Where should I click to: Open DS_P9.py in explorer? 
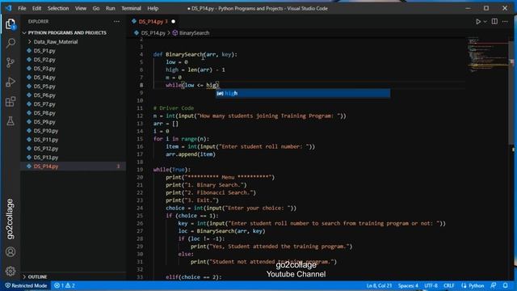44,122
